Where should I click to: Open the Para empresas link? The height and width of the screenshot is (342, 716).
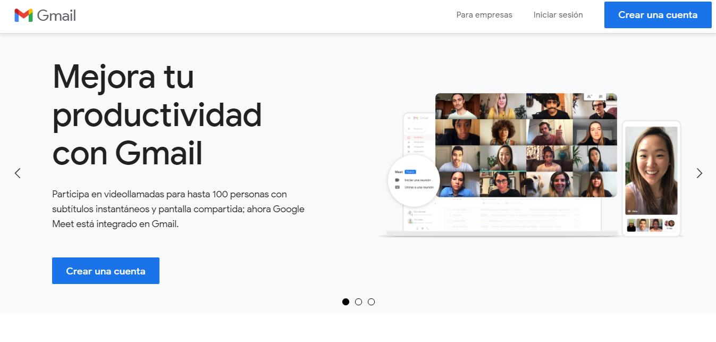(x=484, y=15)
